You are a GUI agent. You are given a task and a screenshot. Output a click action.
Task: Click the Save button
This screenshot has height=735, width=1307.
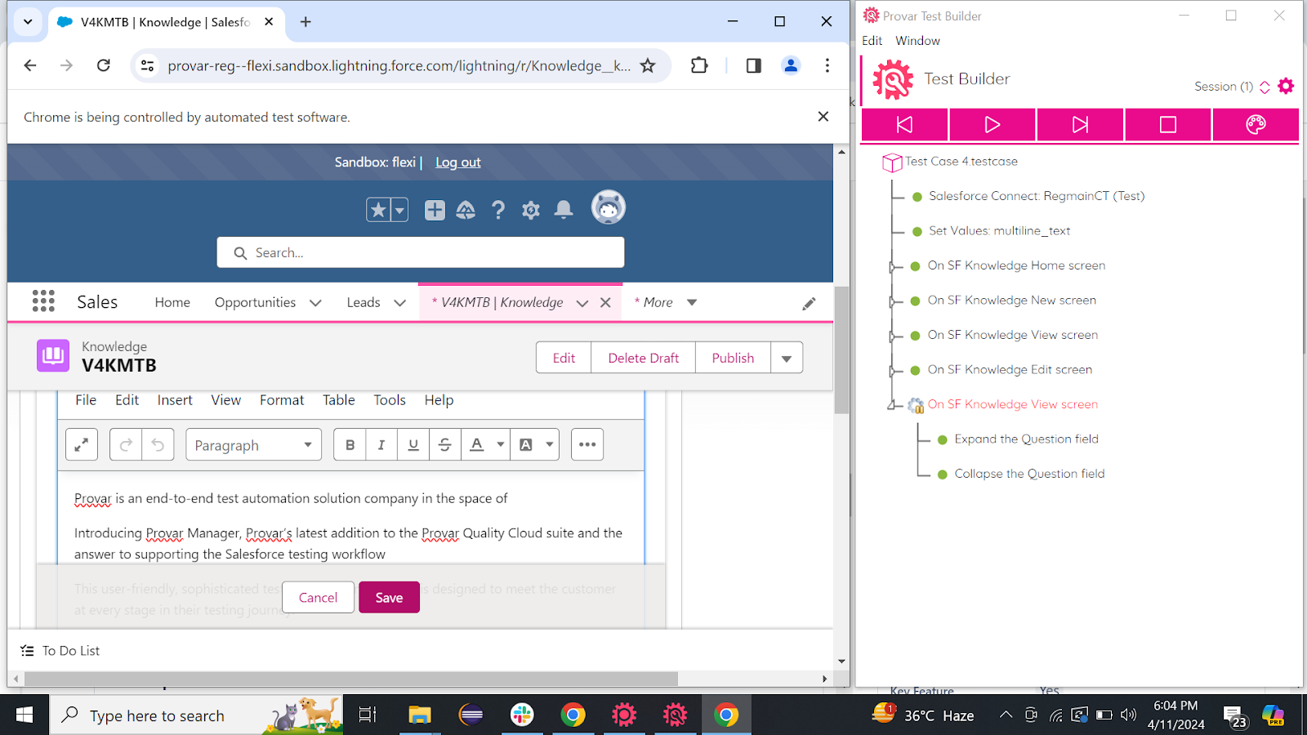pos(389,597)
